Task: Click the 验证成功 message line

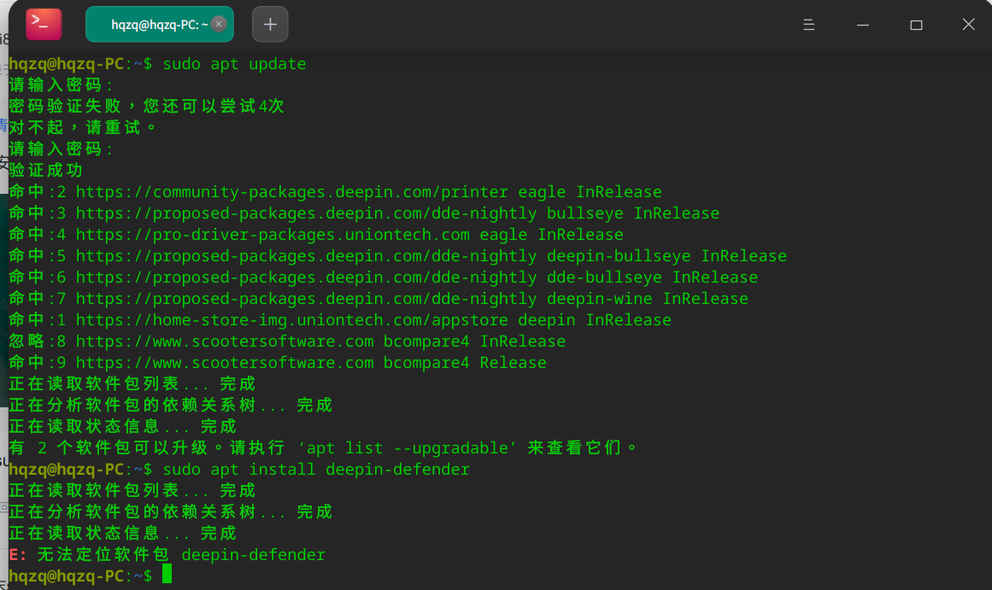Action: (45, 170)
